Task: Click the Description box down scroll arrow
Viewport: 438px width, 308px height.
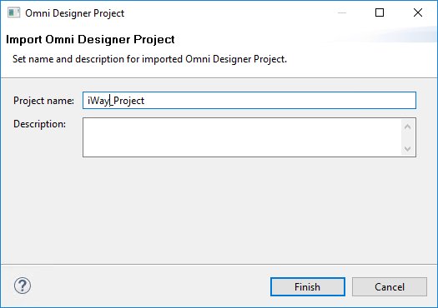Action: [408, 148]
